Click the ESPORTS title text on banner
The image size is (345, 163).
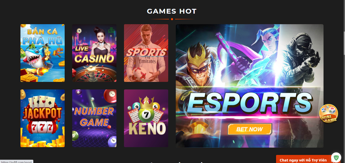click(249, 103)
